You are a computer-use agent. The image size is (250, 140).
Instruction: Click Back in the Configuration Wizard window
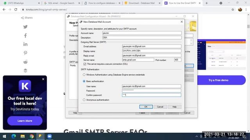142,113
